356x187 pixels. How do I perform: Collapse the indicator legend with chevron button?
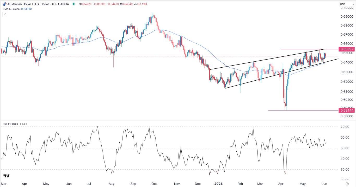click(x=5, y=14)
